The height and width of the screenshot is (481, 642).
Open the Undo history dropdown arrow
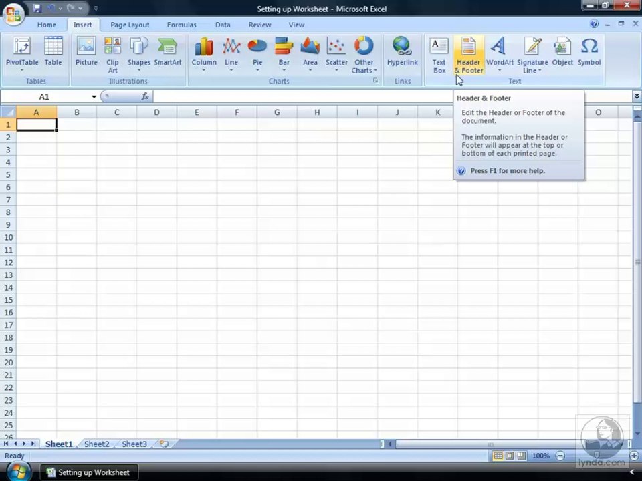pyautogui.click(x=60, y=8)
